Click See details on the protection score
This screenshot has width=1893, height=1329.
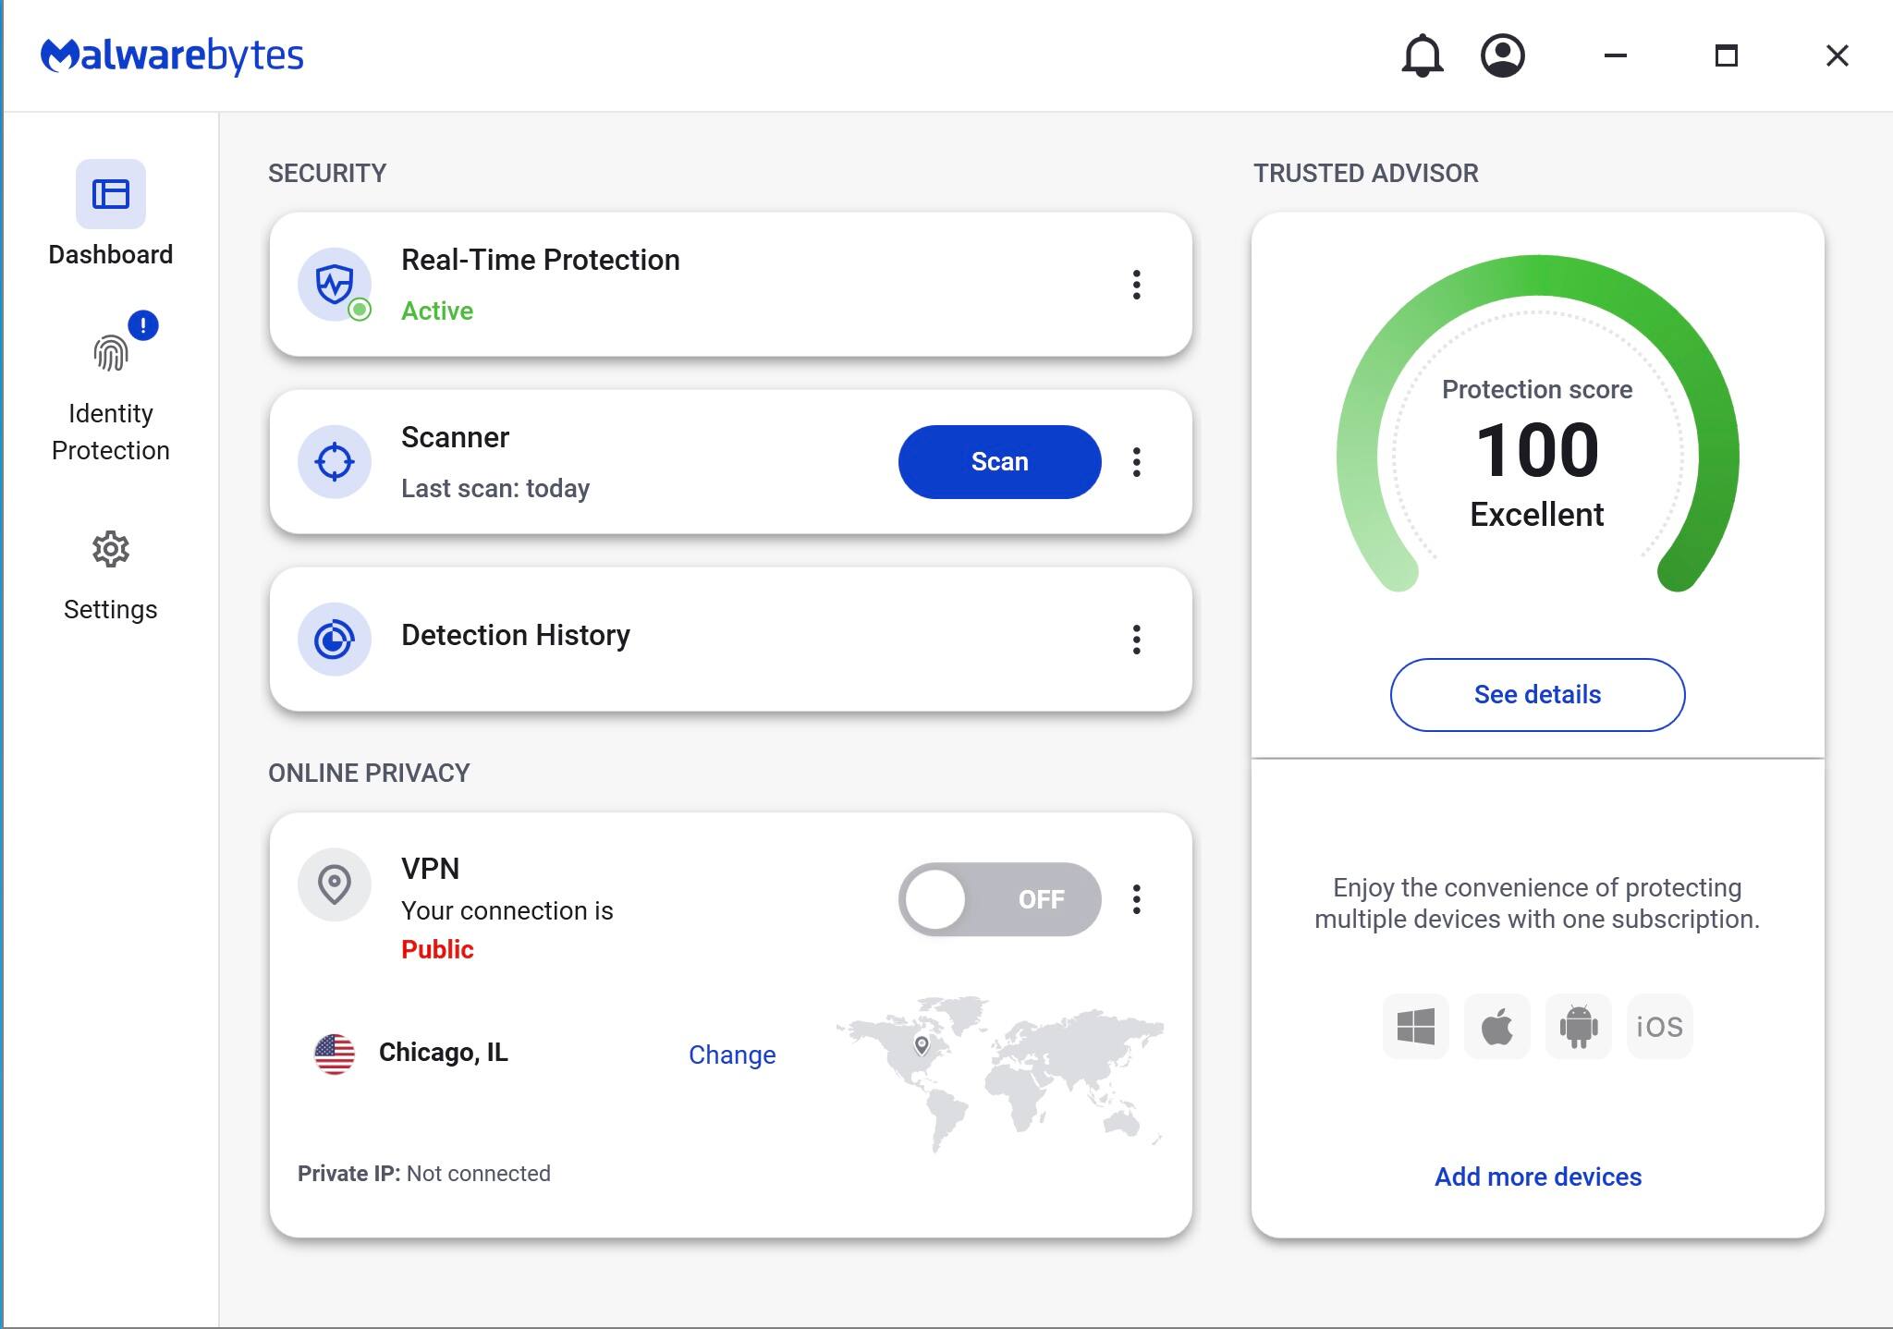coord(1536,693)
